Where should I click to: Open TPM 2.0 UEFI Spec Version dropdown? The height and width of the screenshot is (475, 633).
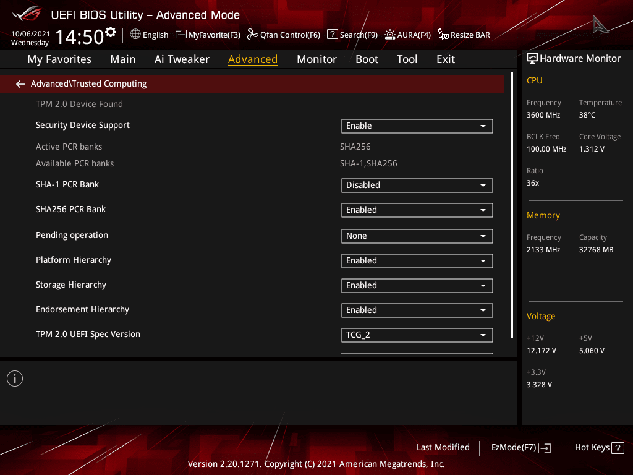417,335
